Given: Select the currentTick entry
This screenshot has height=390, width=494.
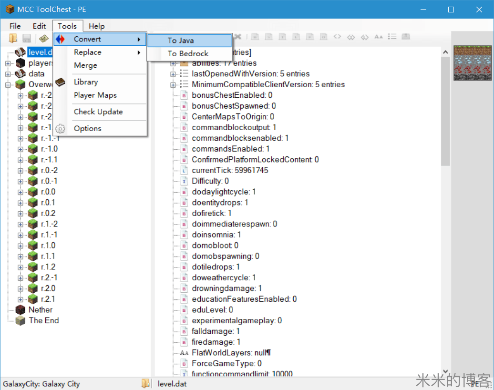Looking at the screenshot, I should [230, 170].
